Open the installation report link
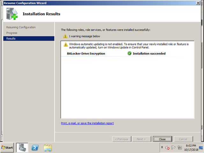 (87, 123)
